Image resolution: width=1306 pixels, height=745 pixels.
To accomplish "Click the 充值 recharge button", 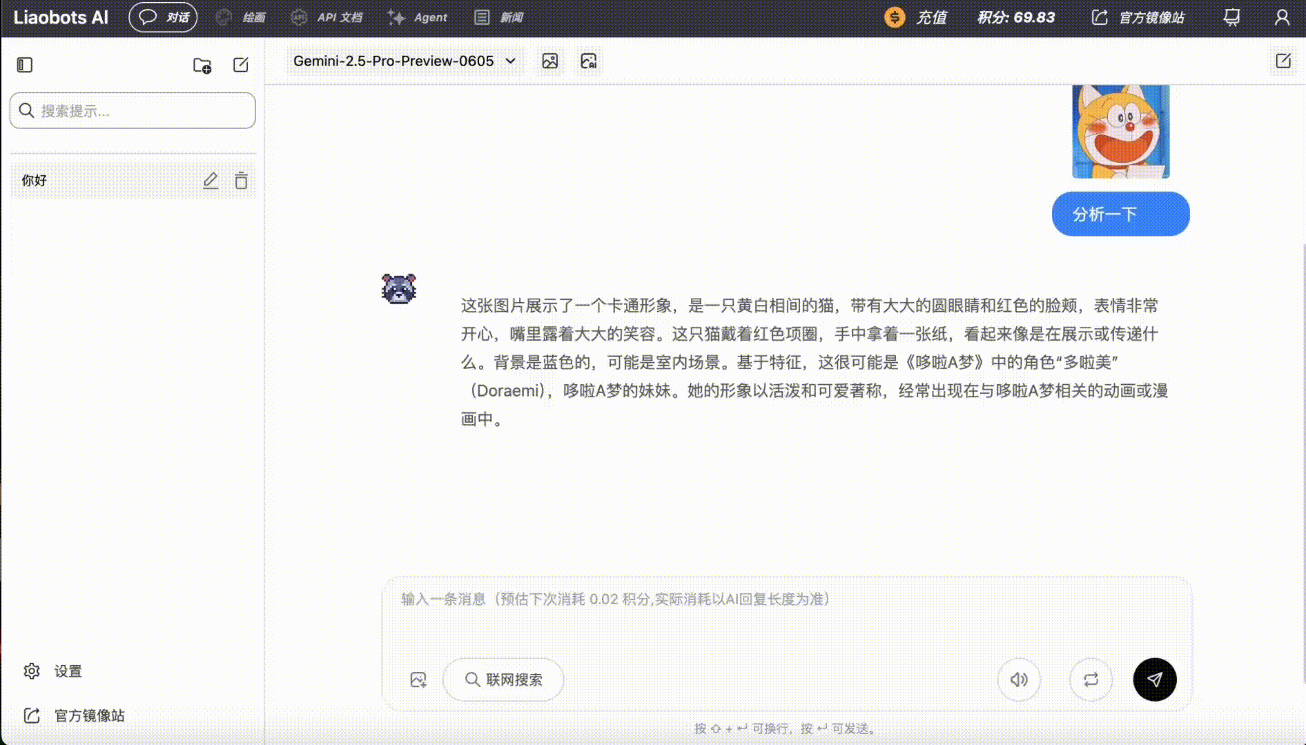I will [x=916, y=17].
